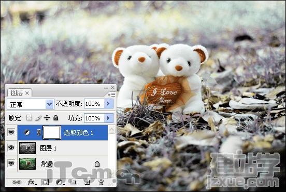Select the 背景 layer thumbnail
The width and height of the screenshot is (286, 192).
point(27,163)
